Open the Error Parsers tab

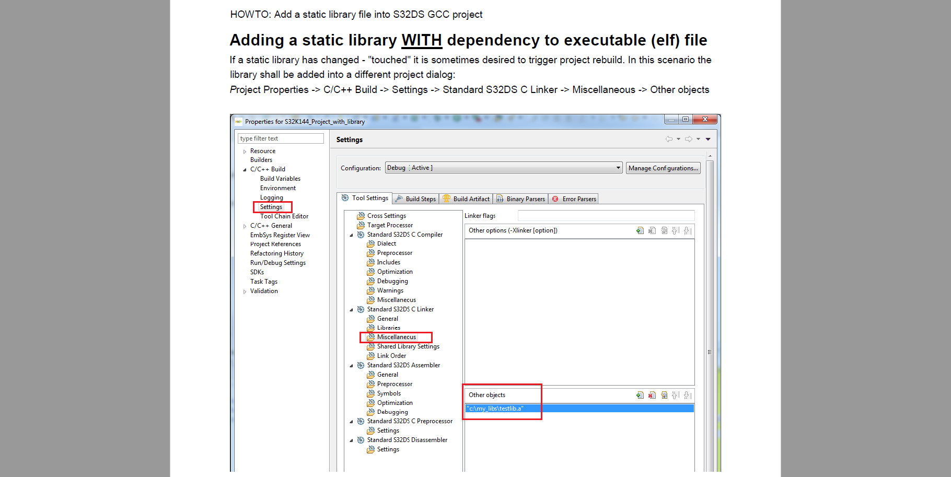point(574,199)
